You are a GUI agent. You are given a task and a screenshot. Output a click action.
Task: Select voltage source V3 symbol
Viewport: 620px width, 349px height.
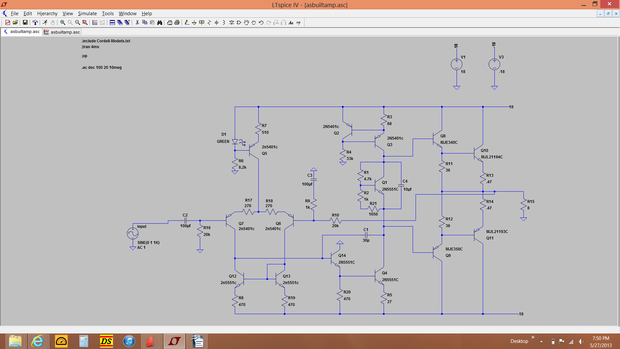click(x=494, y=64)
